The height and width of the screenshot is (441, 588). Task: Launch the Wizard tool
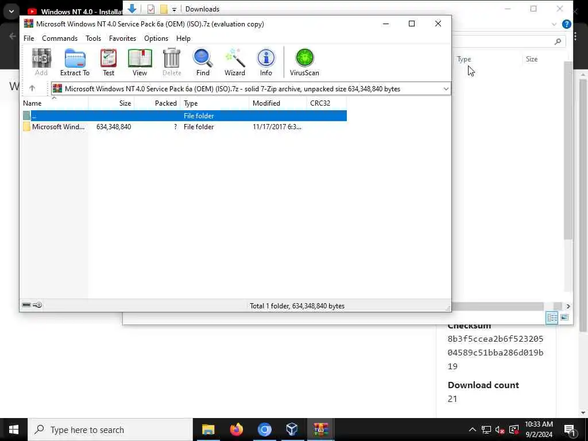235,62
